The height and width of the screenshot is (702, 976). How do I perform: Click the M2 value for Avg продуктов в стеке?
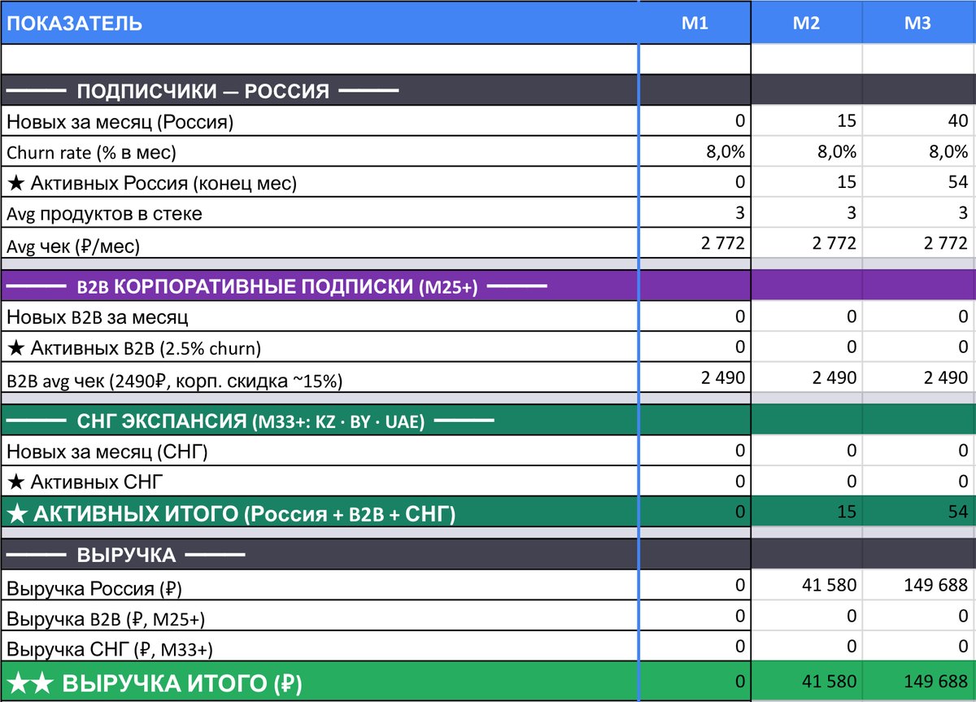pyautogui.click(x=852, y=214)
